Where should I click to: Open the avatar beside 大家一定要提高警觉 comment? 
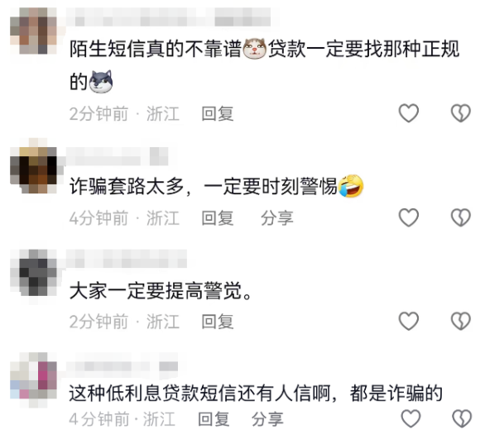(x=33, y=273)
